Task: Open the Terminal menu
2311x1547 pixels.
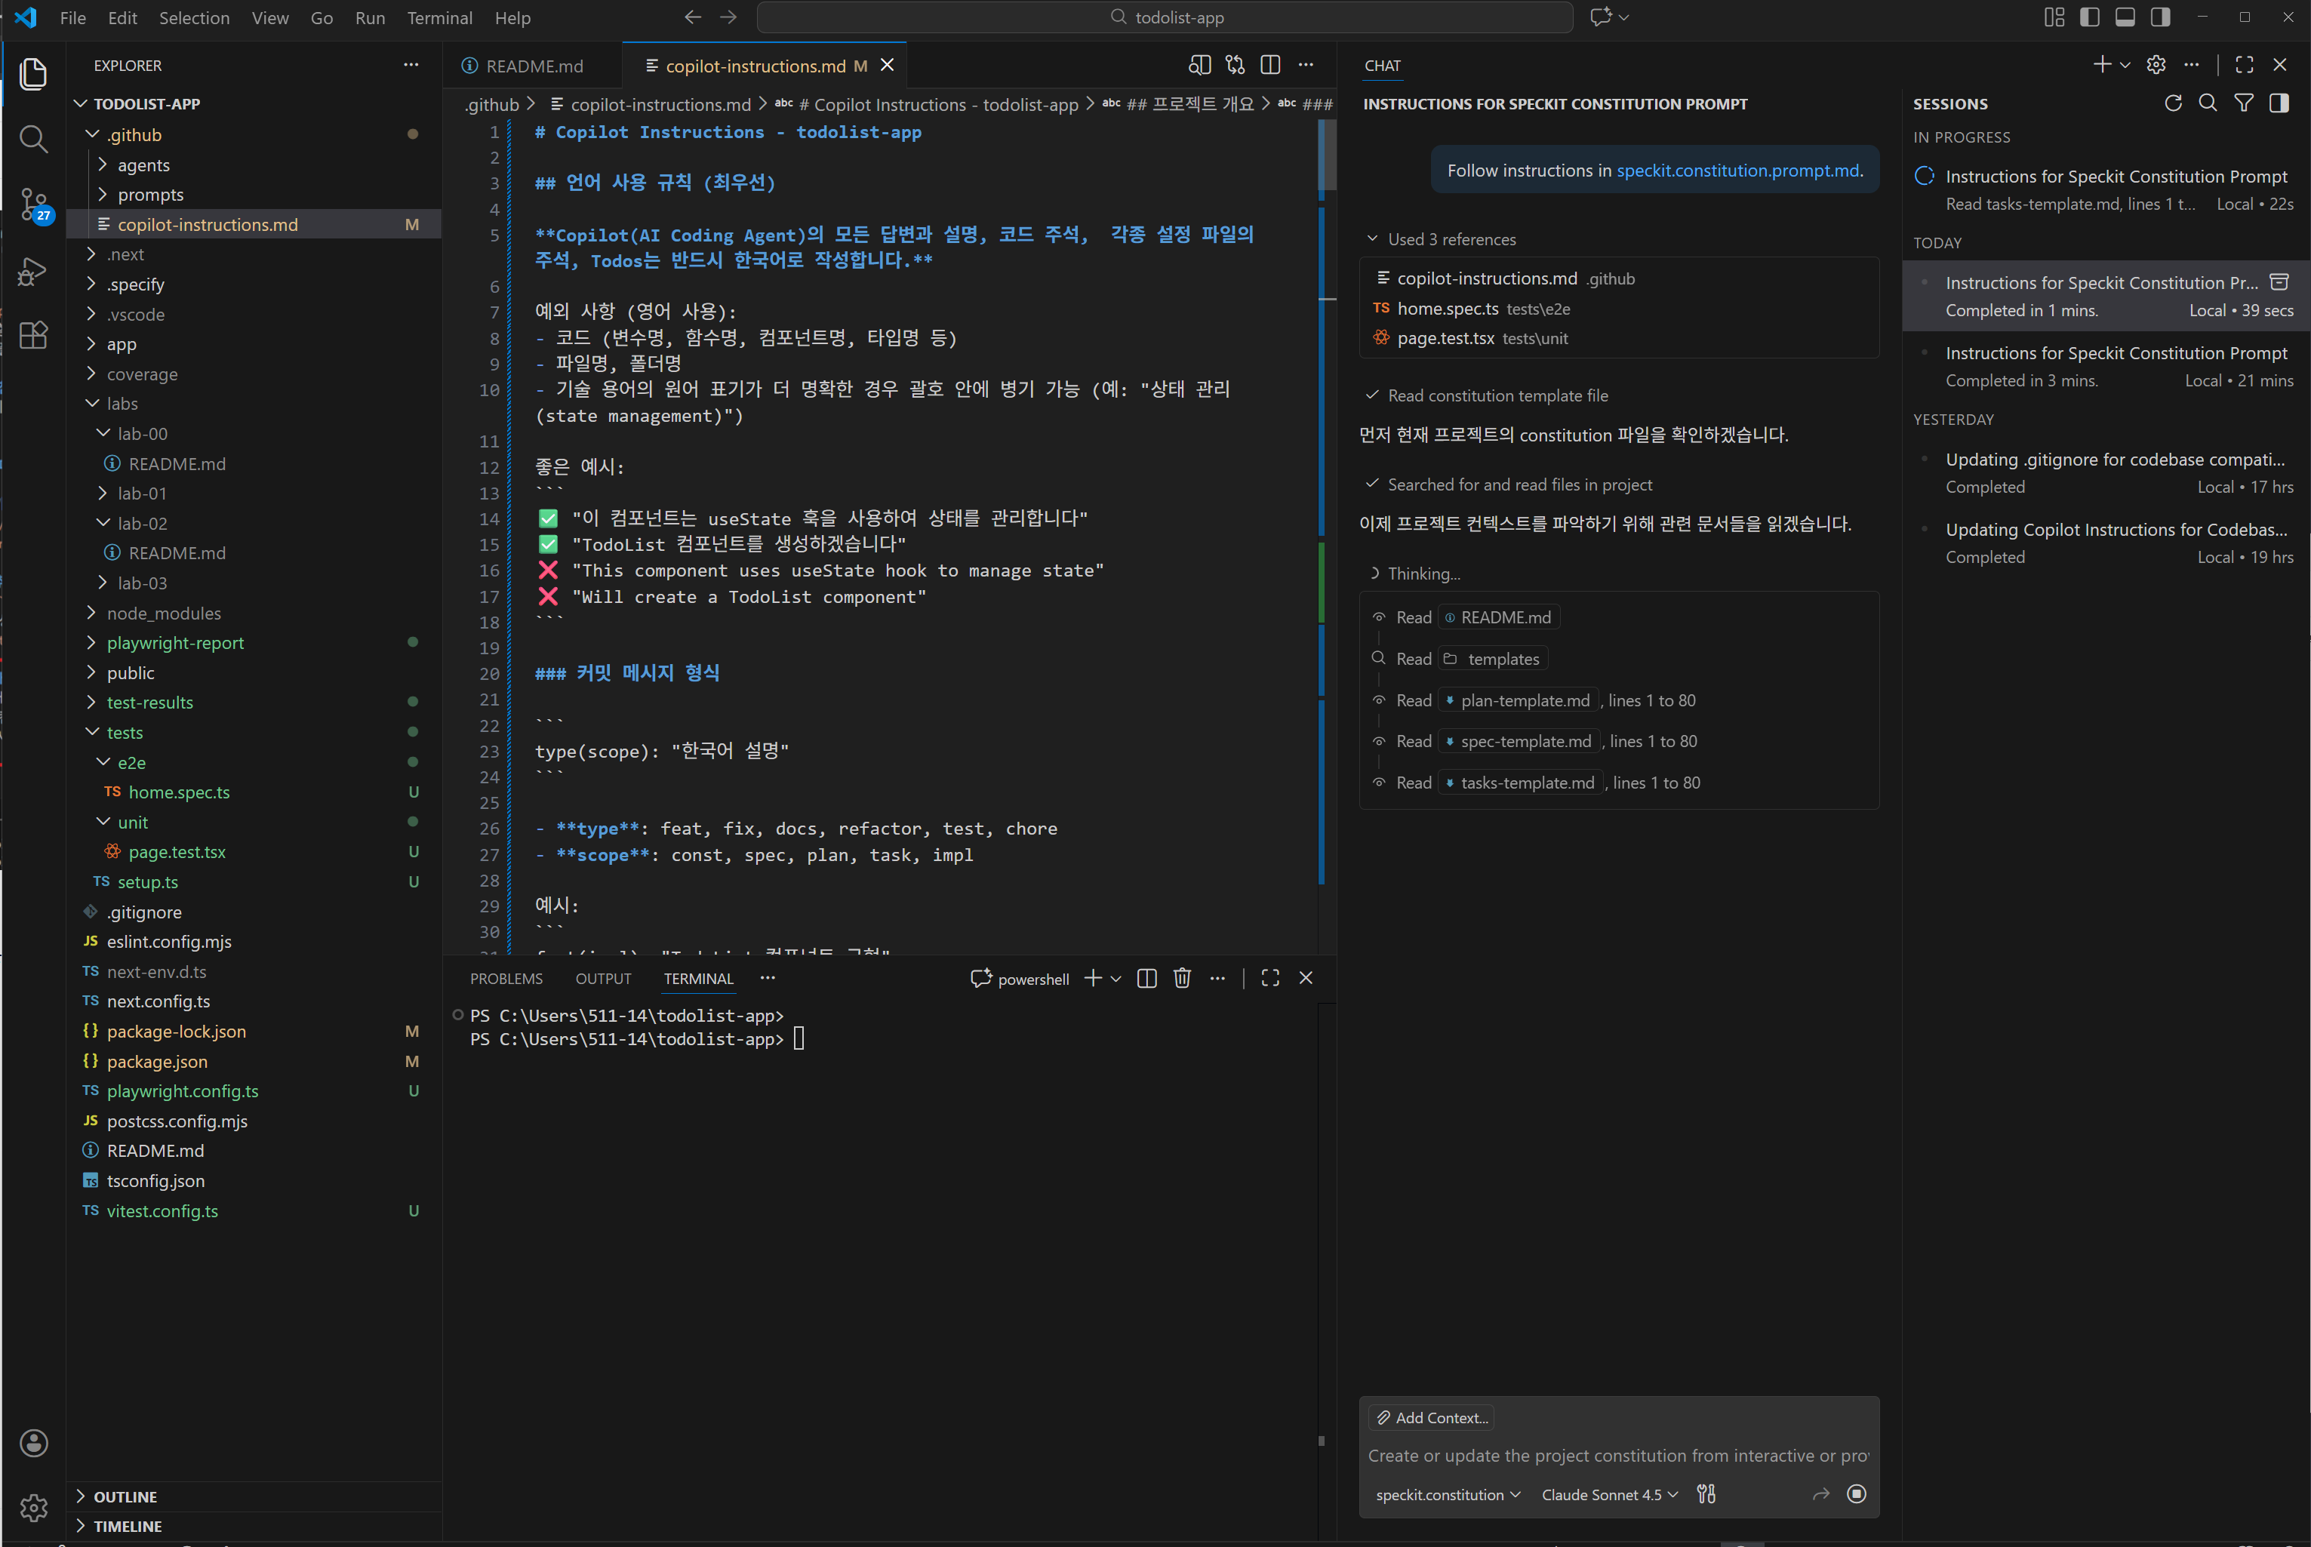Action: [x=439, y=18]
